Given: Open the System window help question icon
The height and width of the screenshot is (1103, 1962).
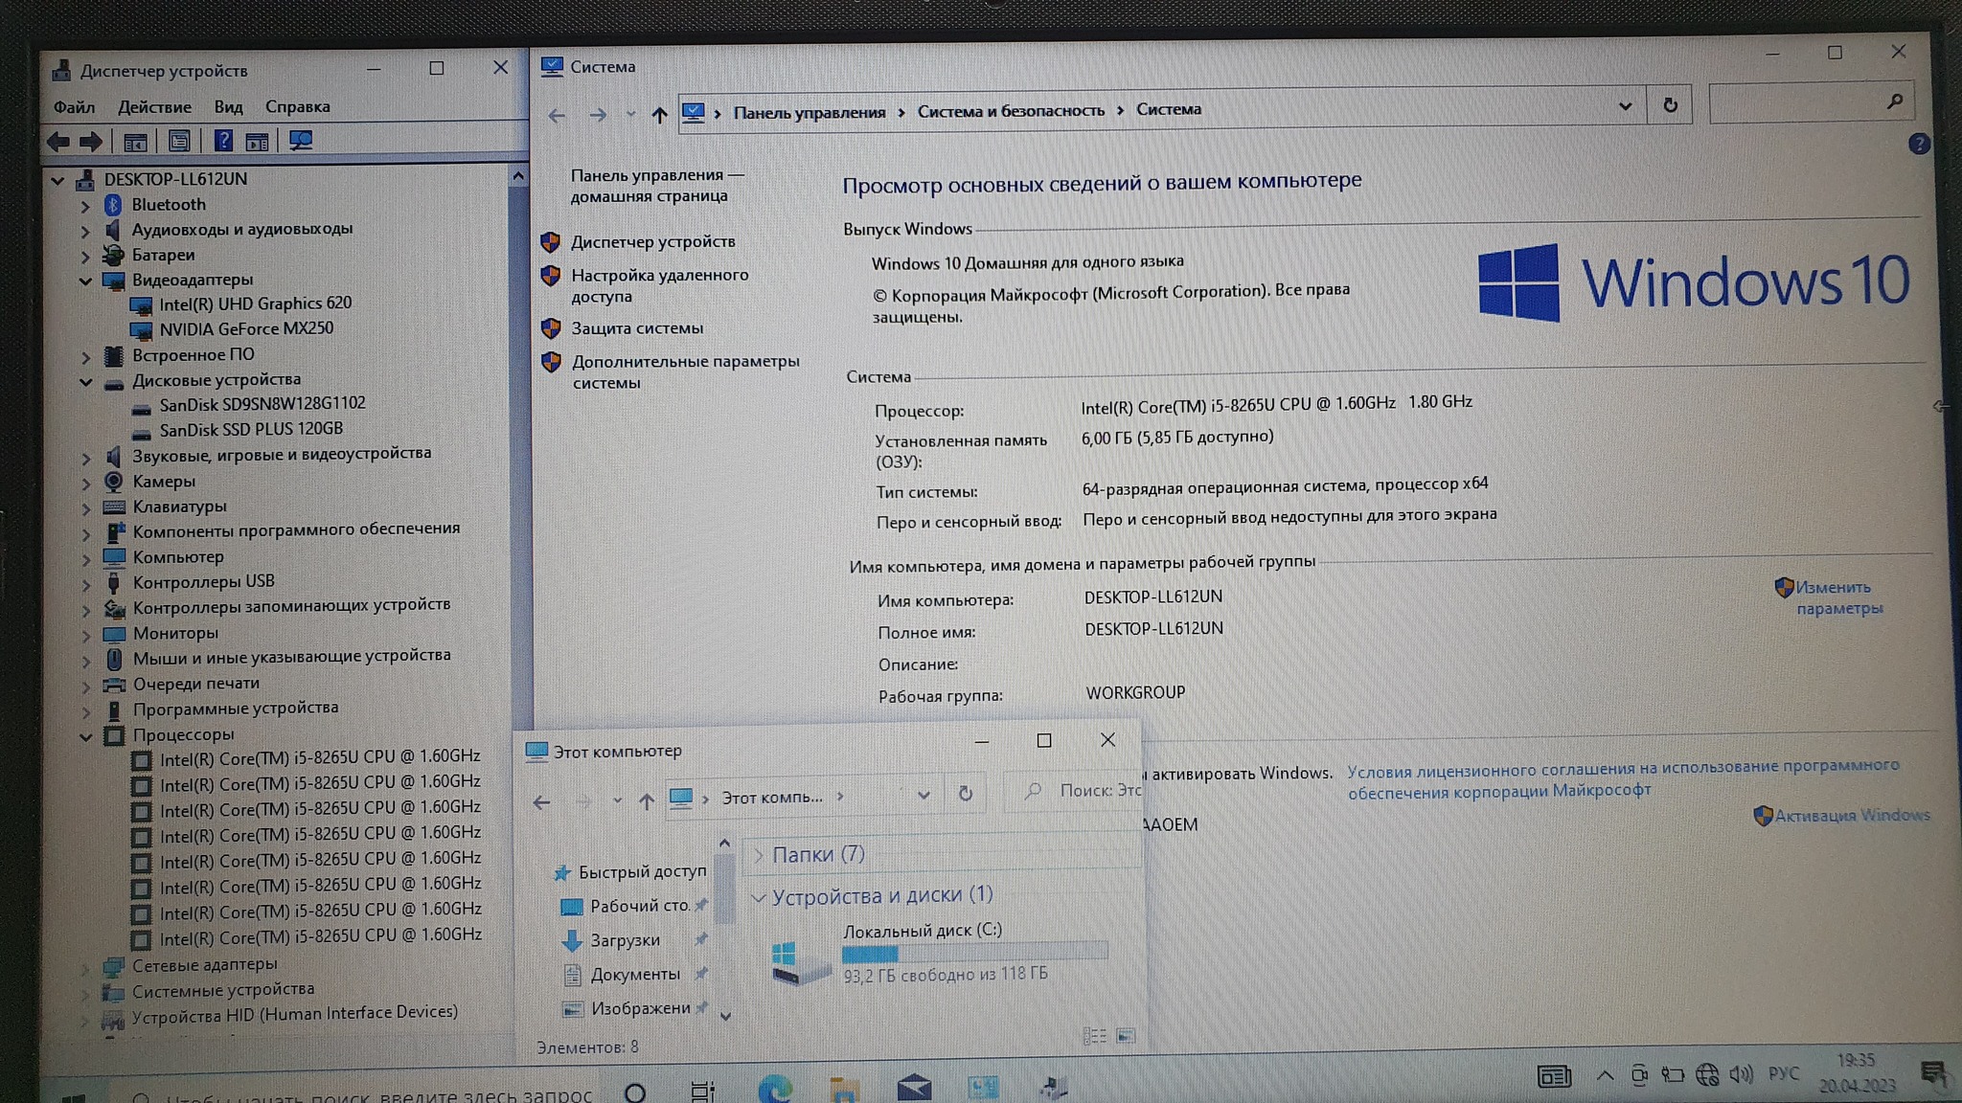Looking at the screenshot, I should pos(1918,145).
